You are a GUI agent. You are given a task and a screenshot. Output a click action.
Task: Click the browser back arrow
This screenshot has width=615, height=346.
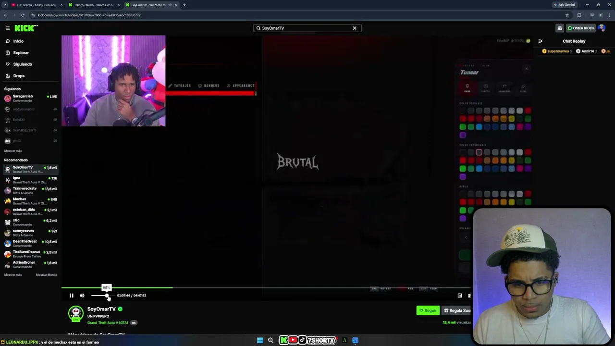(5, 15)
